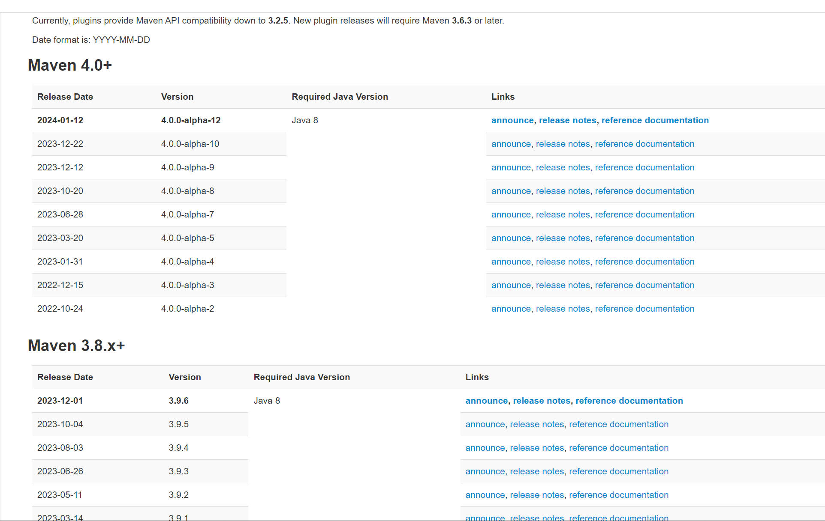The width and height of the screenshot is (825, 521).
Task: Click announce link for 4.0.0-alpha-10
Action: 511,144
